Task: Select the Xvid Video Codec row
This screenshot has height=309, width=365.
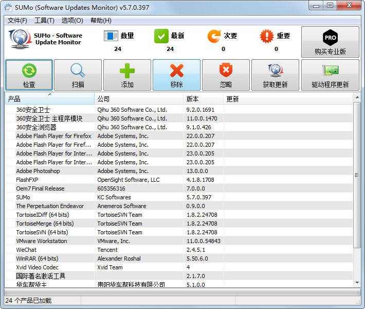Action: coord(179,267)
